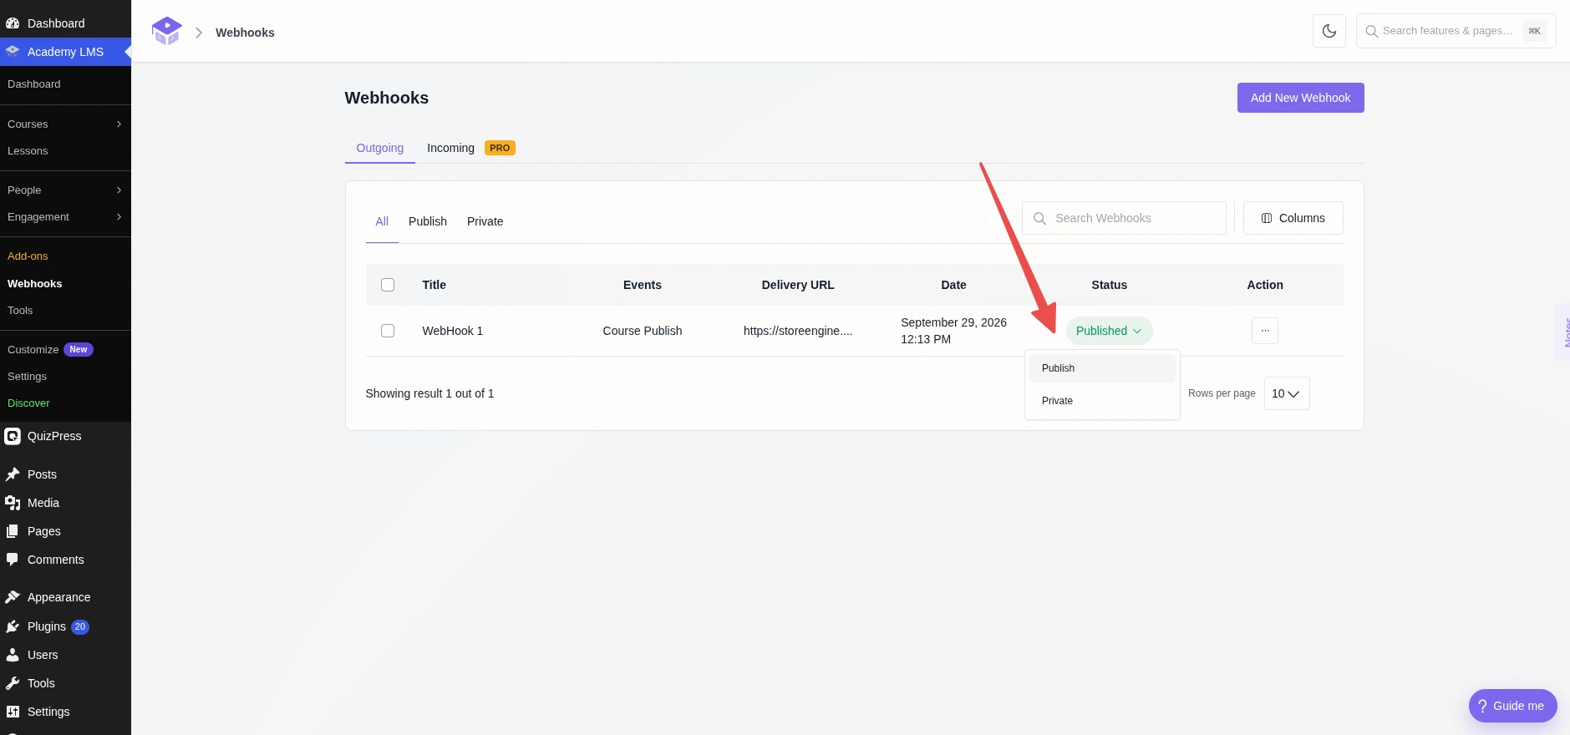Viewport: 1570px width, 735px height.
Task: Switch to the Incoming PRO tab
Action: pos(470,148)
